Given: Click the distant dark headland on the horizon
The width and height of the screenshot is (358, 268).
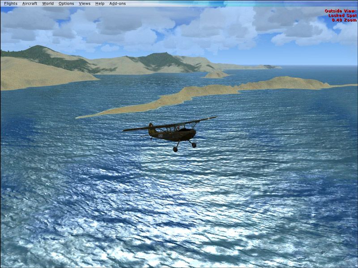Looking at the screenshot, I should [x=270, y=67].
